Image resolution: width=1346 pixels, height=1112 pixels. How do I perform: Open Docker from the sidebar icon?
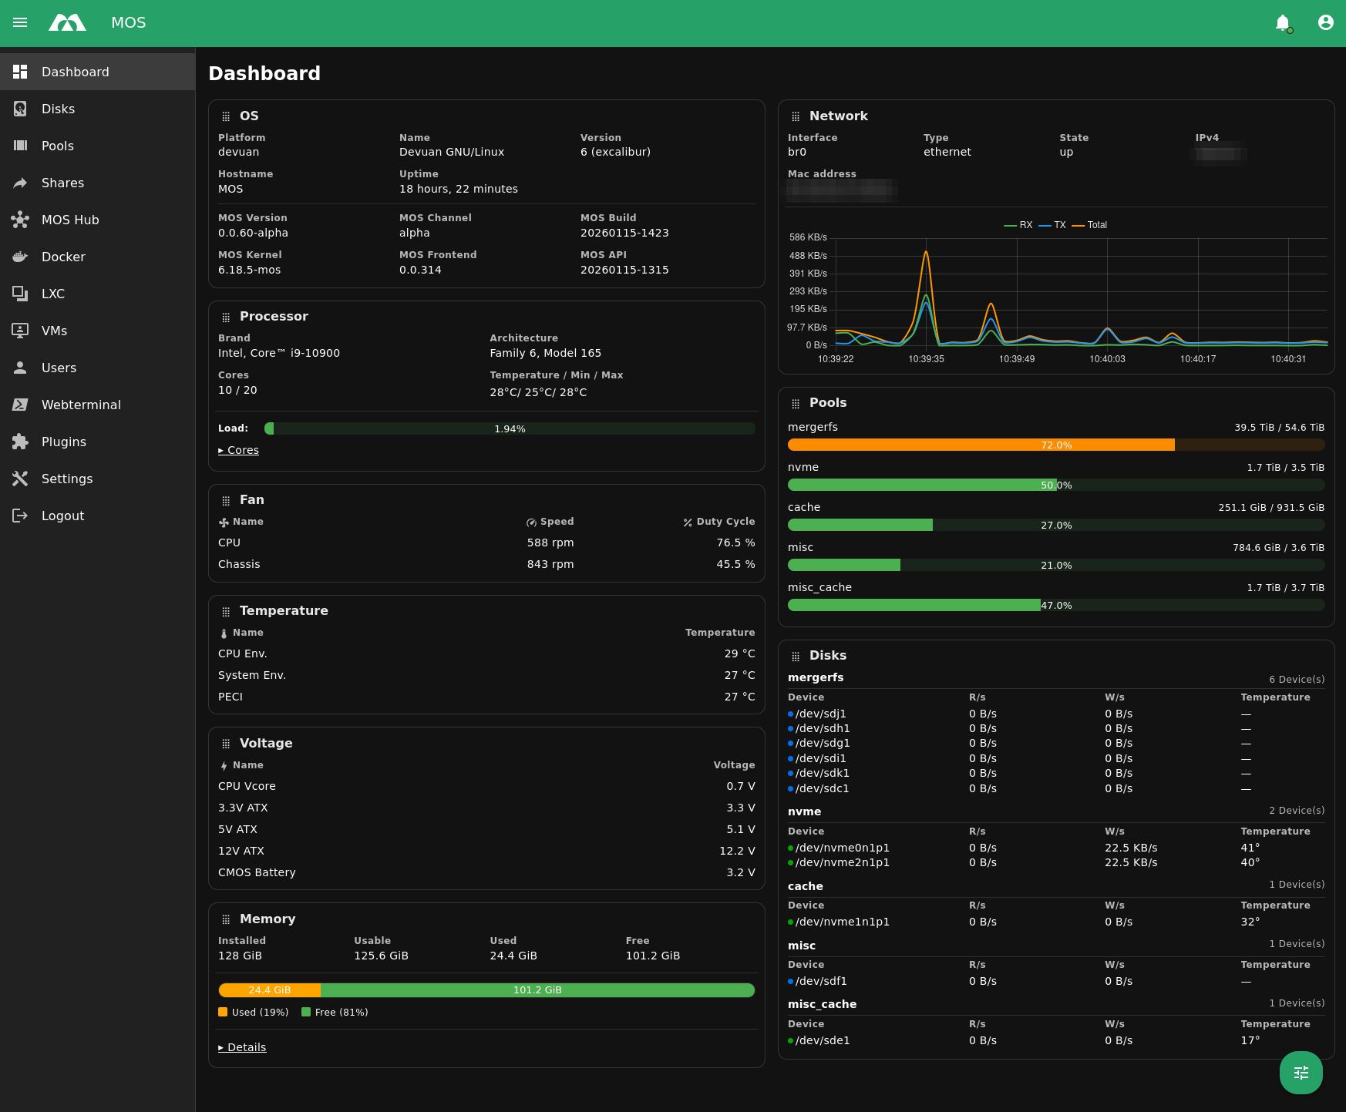click(x=21, y=257)
